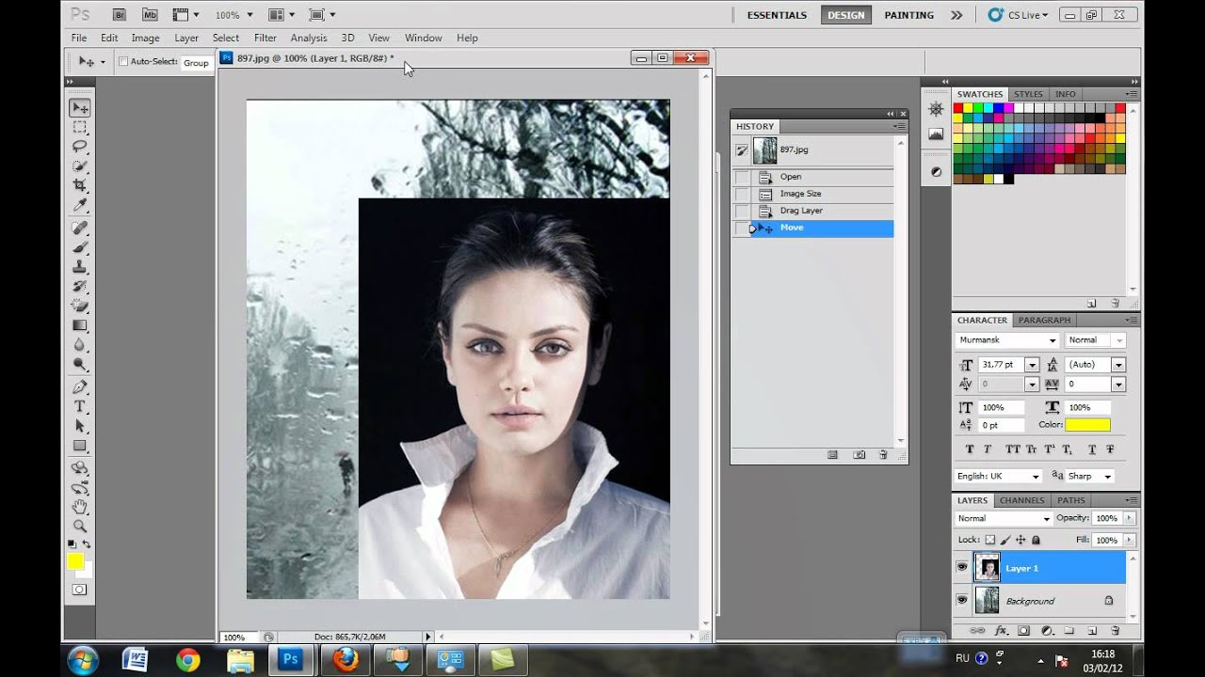Select the Move tool
Viewport: 1205px width, 677px height.
point(80,108)
